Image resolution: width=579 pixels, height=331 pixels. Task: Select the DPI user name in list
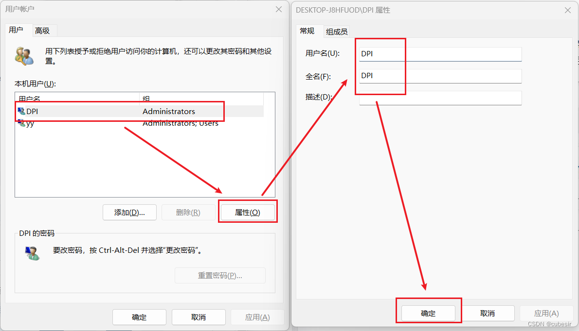[x=32, y=111]
